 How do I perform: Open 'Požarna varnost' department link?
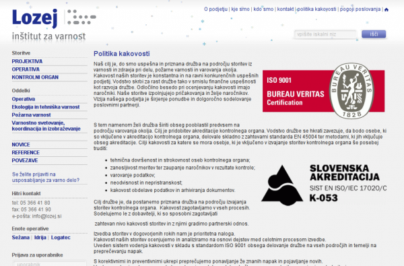click(31, 114)
